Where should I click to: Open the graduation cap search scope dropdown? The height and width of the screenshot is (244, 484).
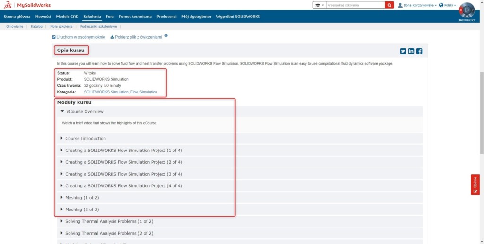click(x=320, y=5)
